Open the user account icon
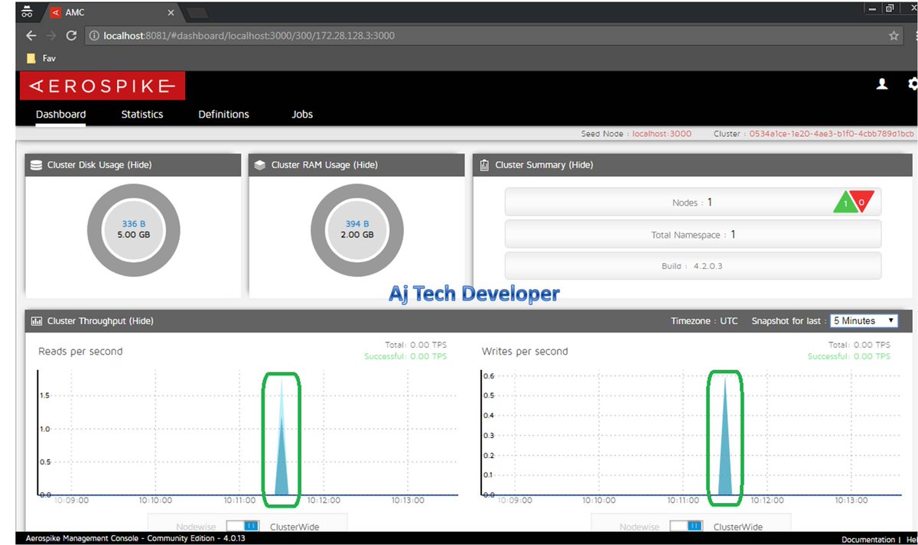918x545 pixels. tap(882, 84)
